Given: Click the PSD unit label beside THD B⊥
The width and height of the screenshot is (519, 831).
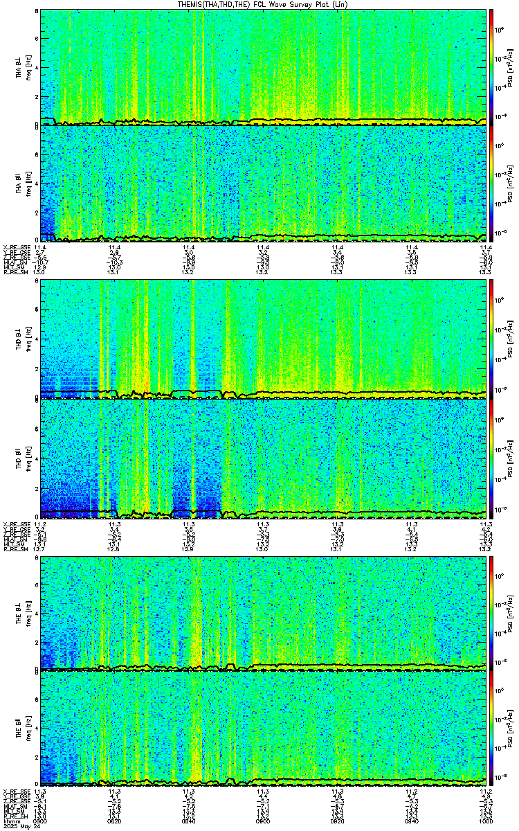Looking at the screenshot, I should tap(509, 338).
